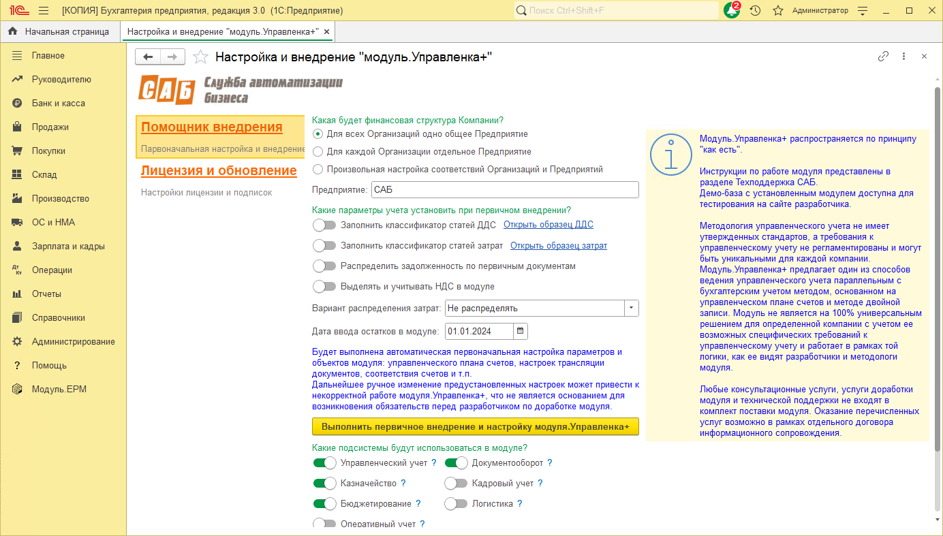Open notifications bell with badge 2
The height and width of the screenshot is (536, 943).
click(732, 10)
